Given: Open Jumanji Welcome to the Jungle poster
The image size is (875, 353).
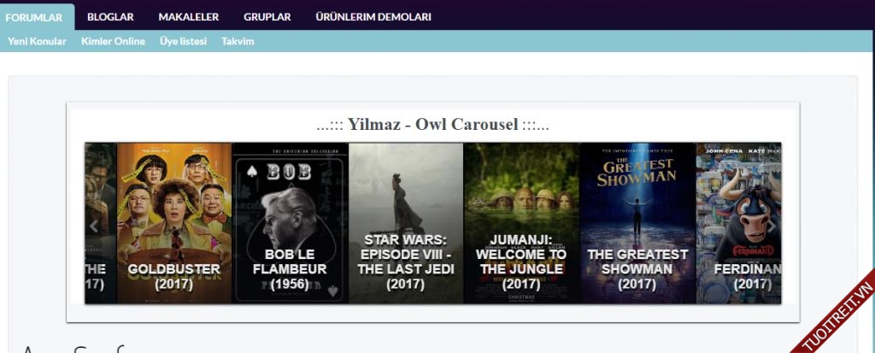Looking at the screenshot, I should point(521,223).
